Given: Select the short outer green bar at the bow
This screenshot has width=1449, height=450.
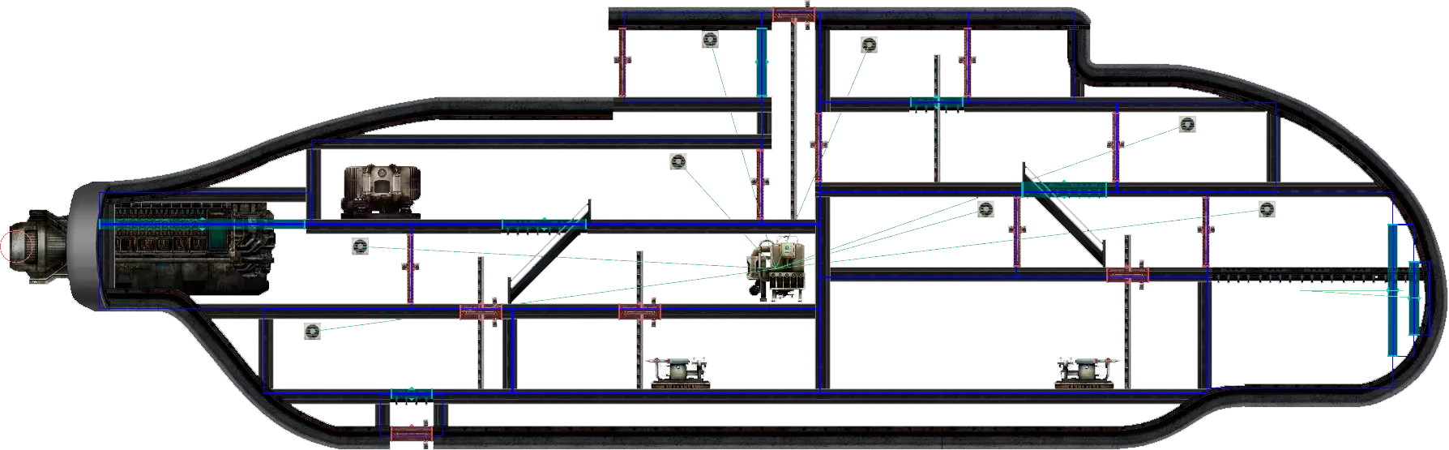Looking at the screenshot, I should coord(1415,298).
